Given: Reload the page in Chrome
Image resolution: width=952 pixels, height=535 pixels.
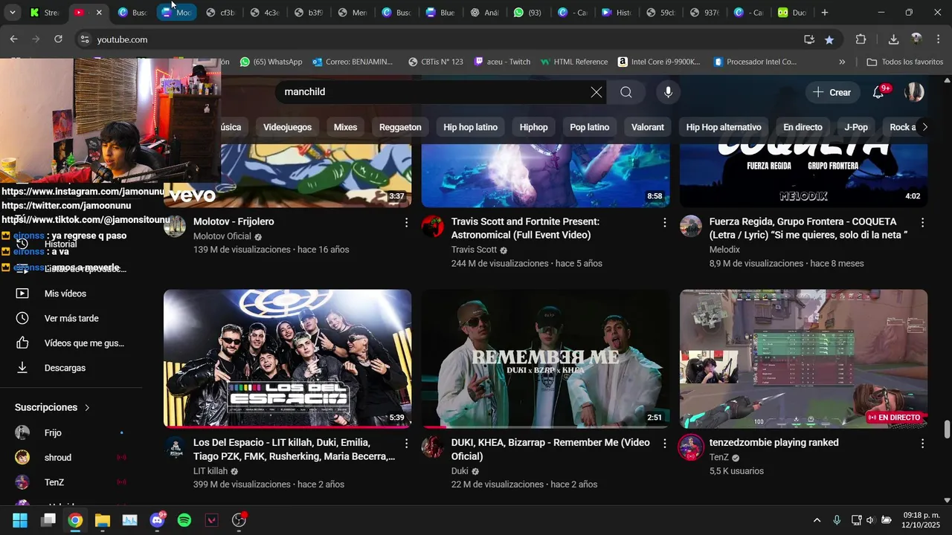Looking at the screenshot, I should (x=58, y=39).
